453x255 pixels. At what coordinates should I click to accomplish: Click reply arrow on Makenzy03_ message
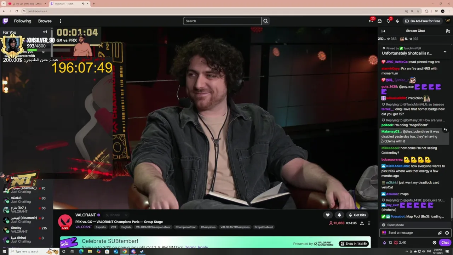445,130
